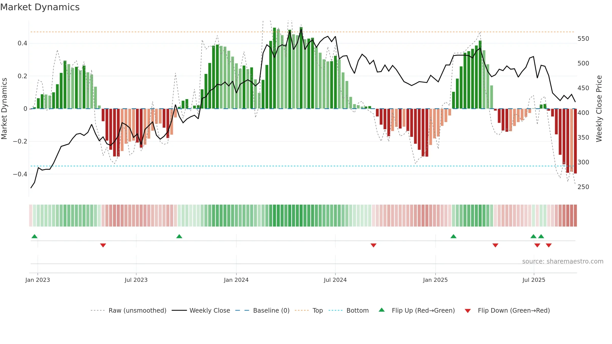Click the 550 right-axis price label
Image resolution: width=612 pixels, height=344 pixels.
pyautogui.click(x=583, y=39)
